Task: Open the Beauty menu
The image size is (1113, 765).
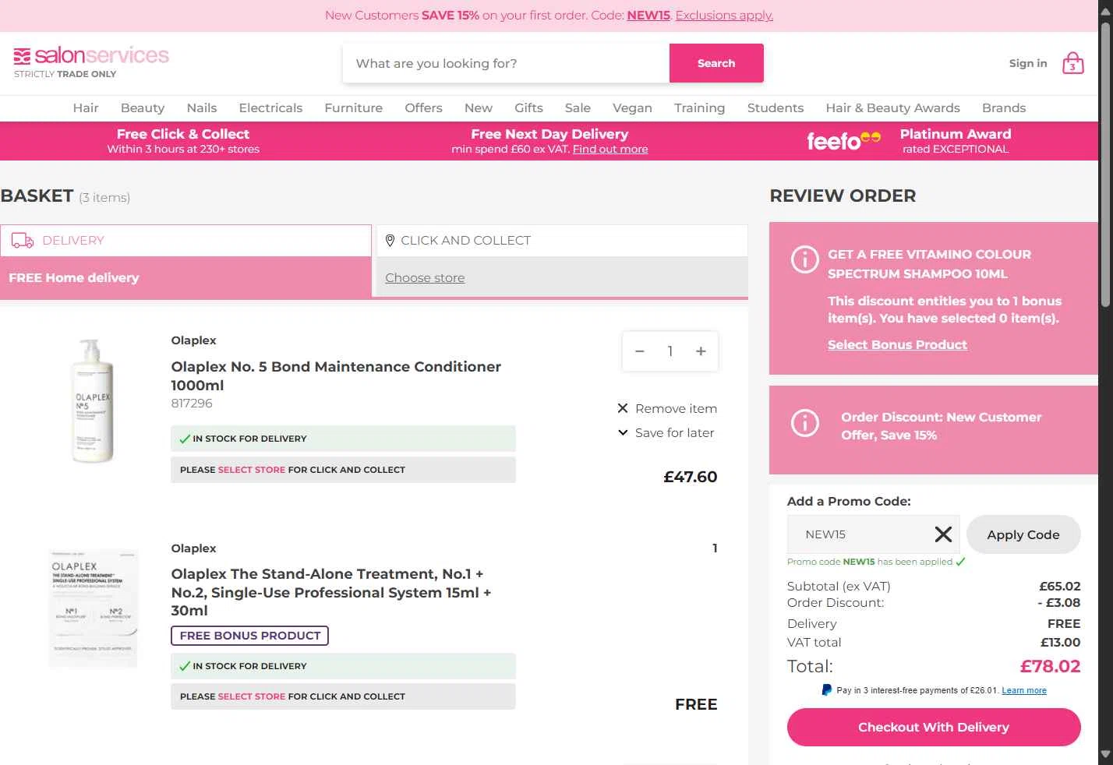Action: [x=143, y=108]
